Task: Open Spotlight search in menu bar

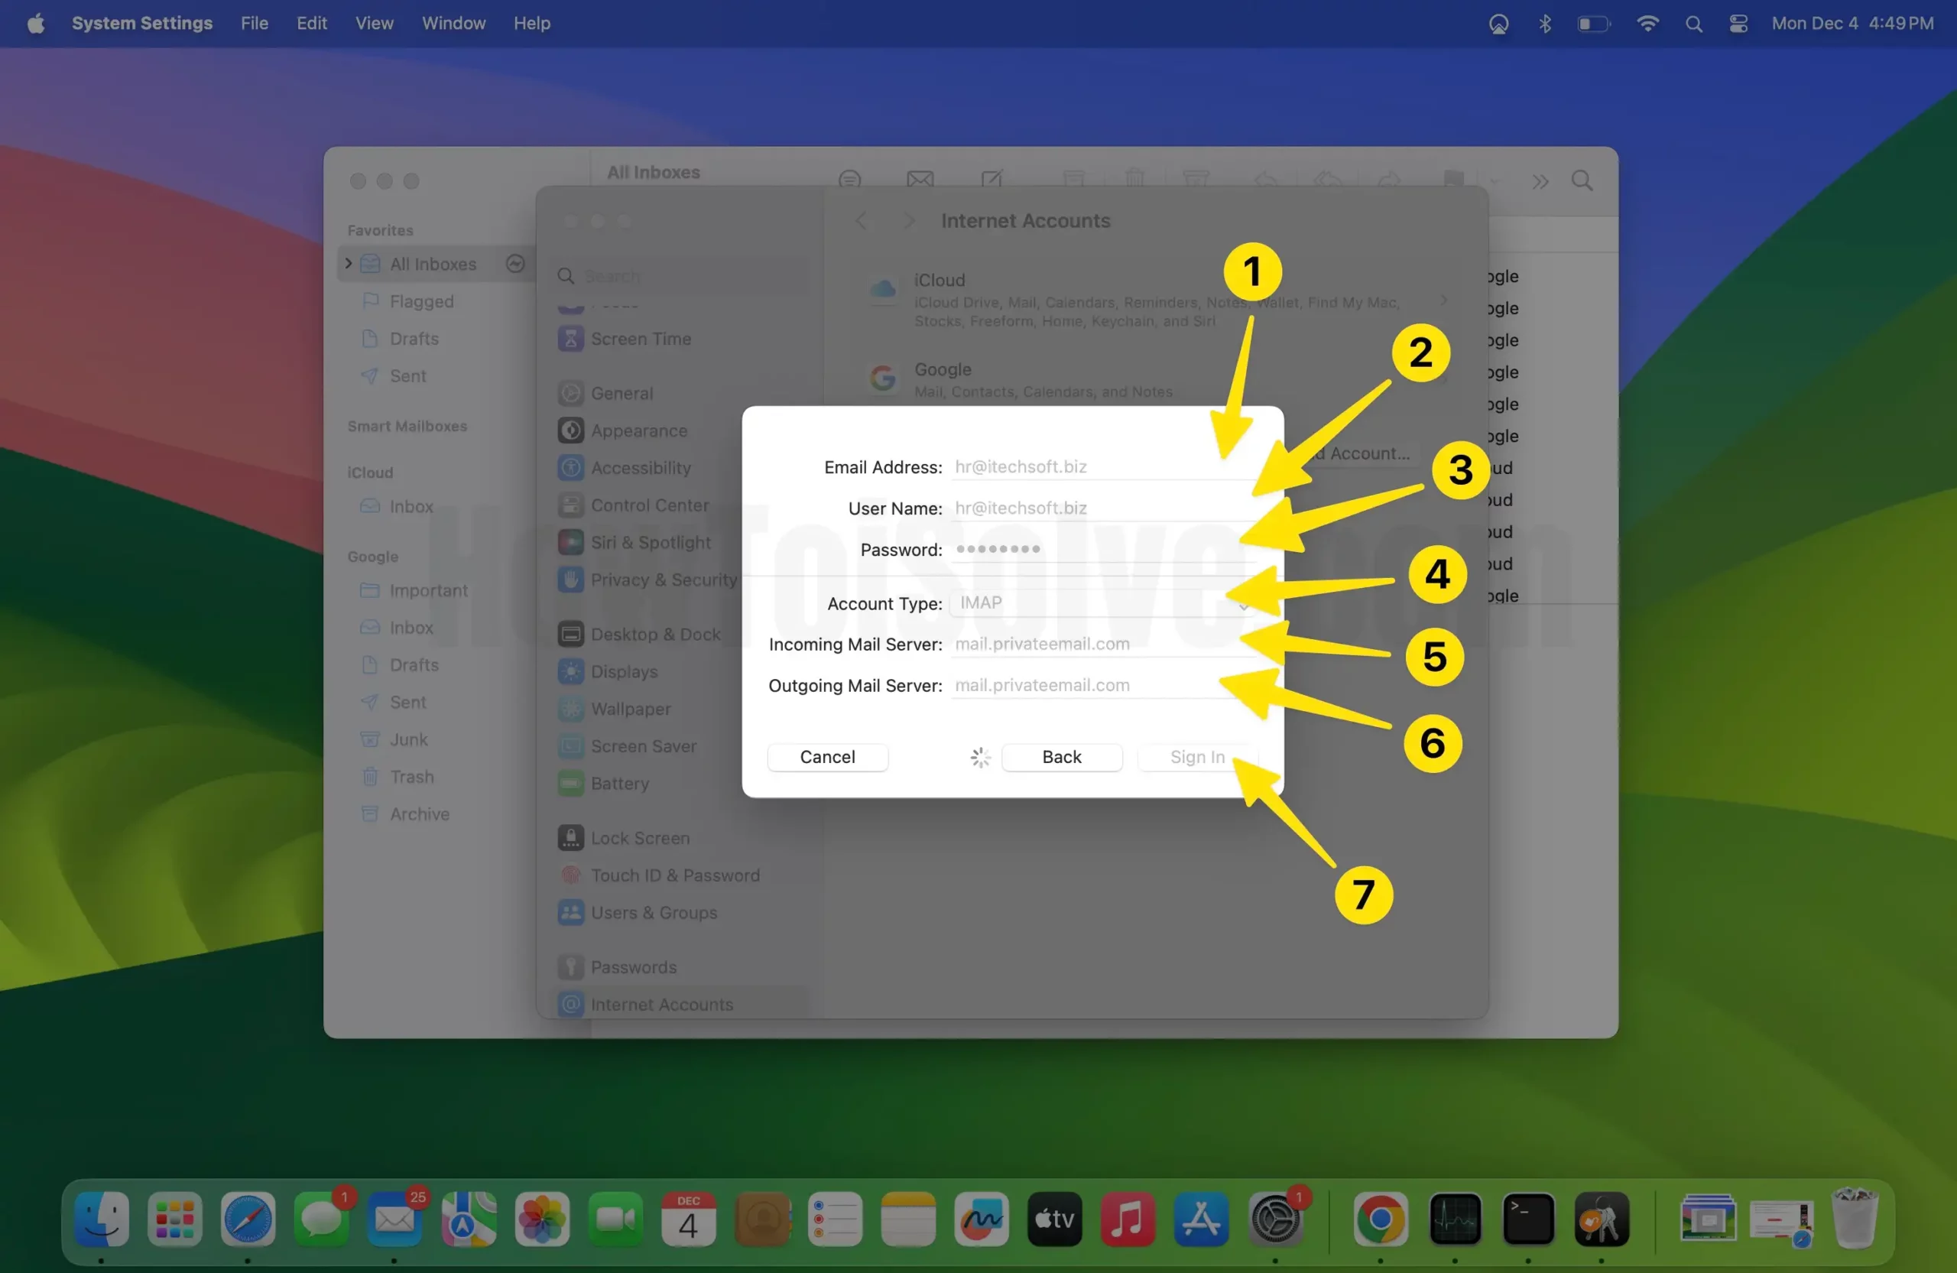Action: point(1693,24)
